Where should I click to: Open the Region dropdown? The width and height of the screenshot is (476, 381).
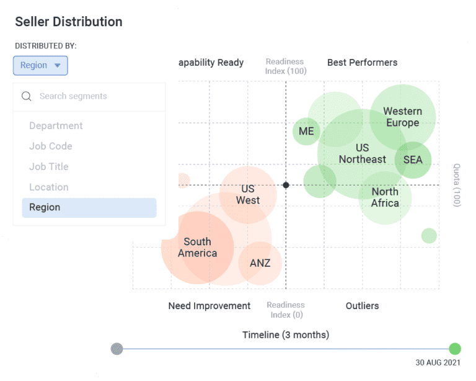(x=40, y=65)
